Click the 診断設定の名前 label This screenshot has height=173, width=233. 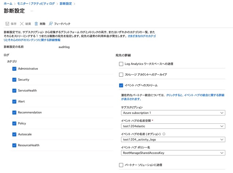14,47
